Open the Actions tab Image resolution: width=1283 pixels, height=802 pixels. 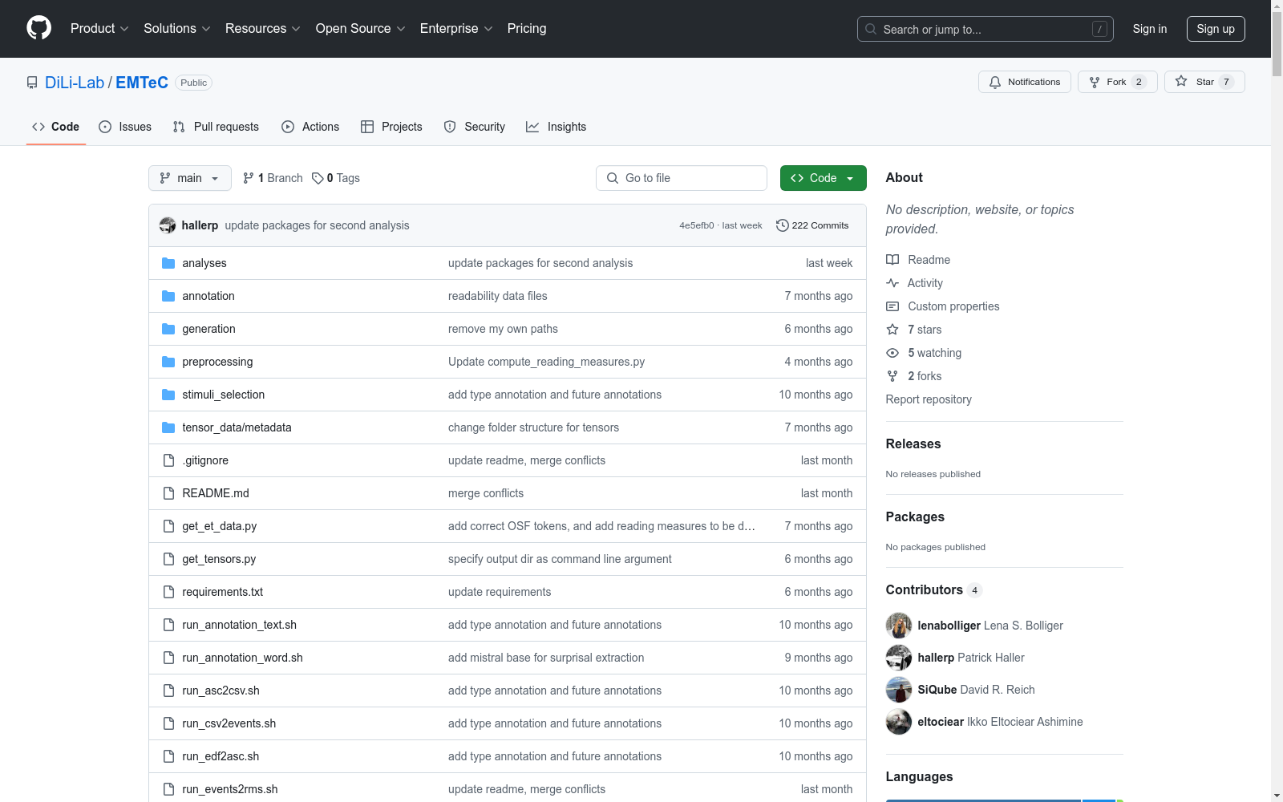(310, 127)
